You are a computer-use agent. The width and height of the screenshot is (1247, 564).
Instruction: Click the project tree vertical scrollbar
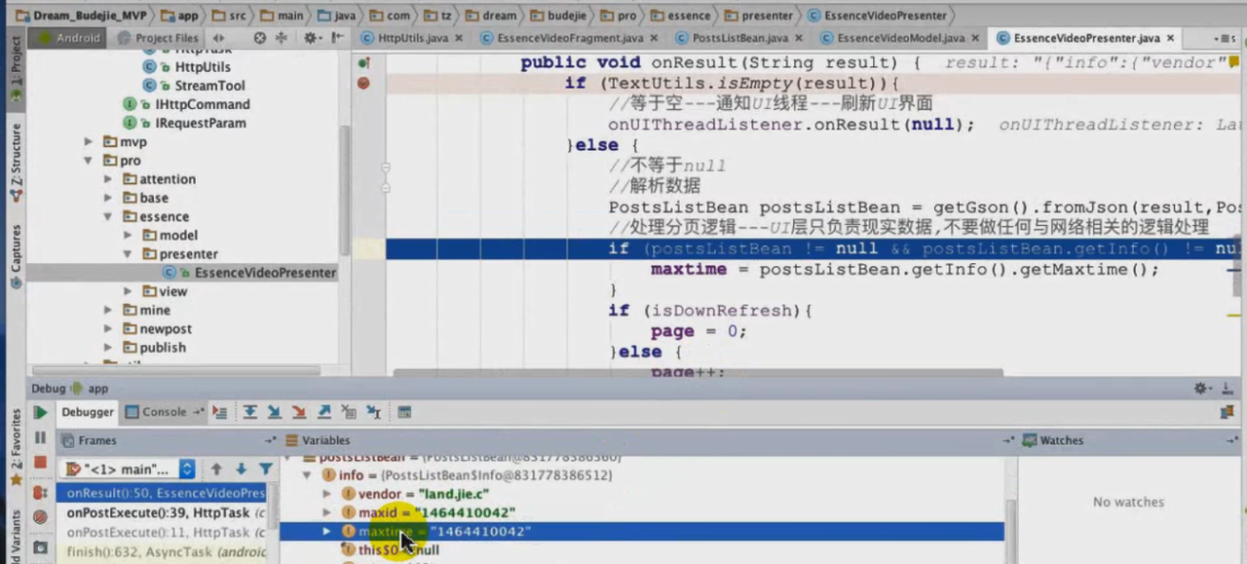345,190
